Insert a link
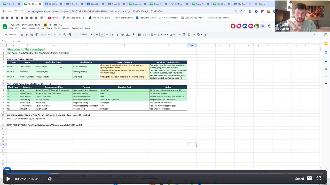This screenshot has height=185, width=330. (179, 35)
